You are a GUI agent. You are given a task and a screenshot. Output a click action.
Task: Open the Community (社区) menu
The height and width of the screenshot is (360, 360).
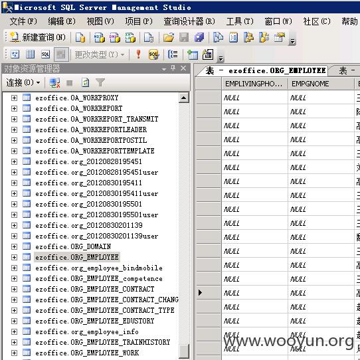317,21
